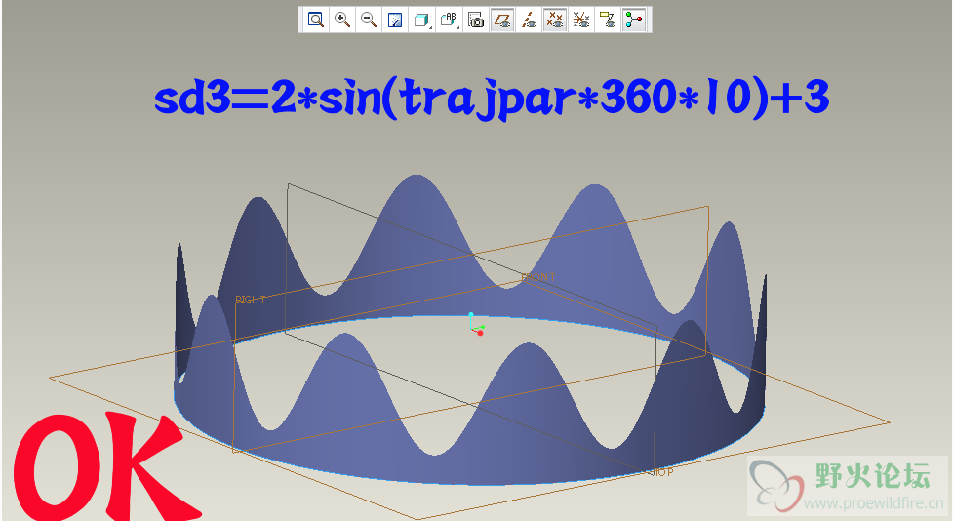Toggle datum axis display

click(x=529, y=20)
